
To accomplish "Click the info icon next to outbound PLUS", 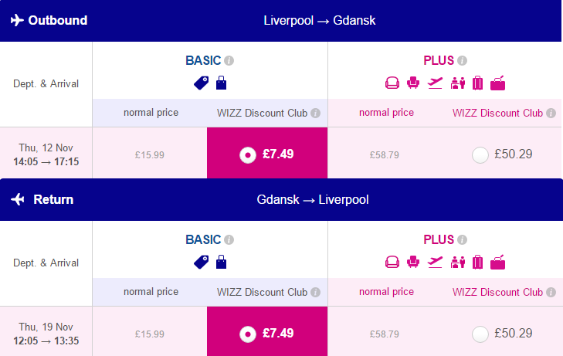I will tap(463, 61).
